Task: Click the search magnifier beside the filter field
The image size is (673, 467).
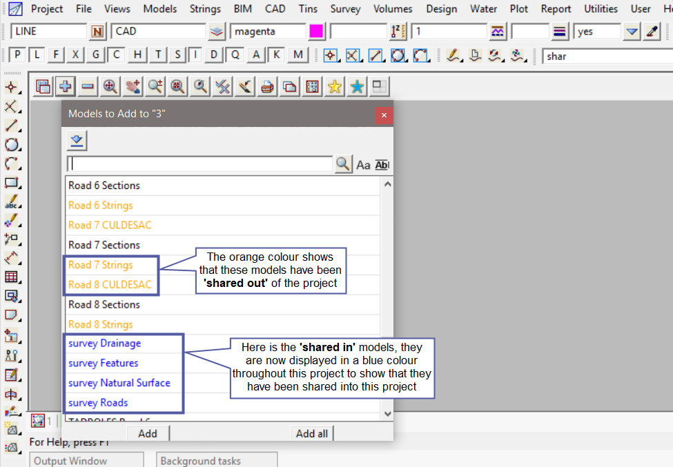Action: [x=343, y=164]
